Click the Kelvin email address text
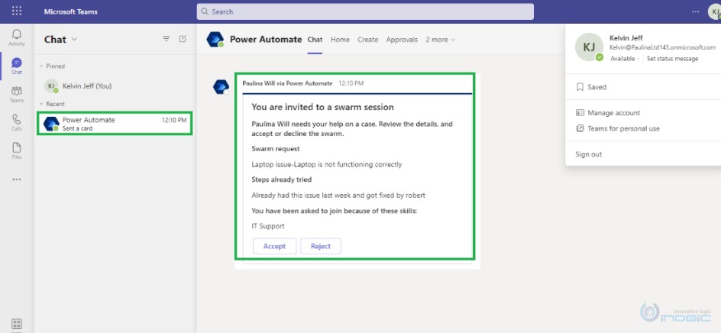The height and width of the screenshot is (333, 721). 662,47
